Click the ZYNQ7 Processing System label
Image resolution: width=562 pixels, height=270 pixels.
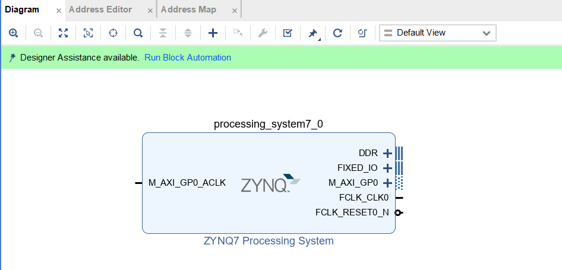[x=269, y=241]
